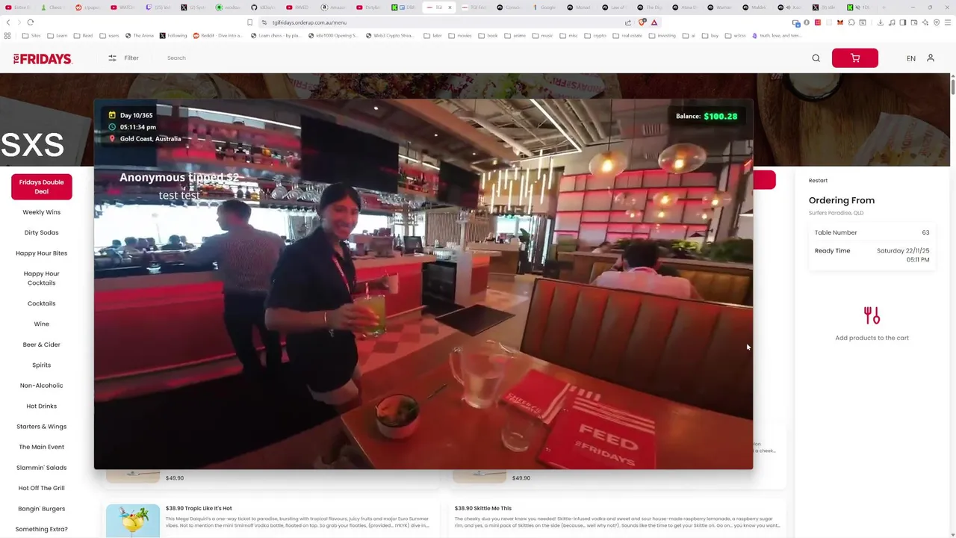The height and width of the screenshot is (538, 956).
Task: Open the crypto bookmarks folder
Action: [x=595, y=35]
